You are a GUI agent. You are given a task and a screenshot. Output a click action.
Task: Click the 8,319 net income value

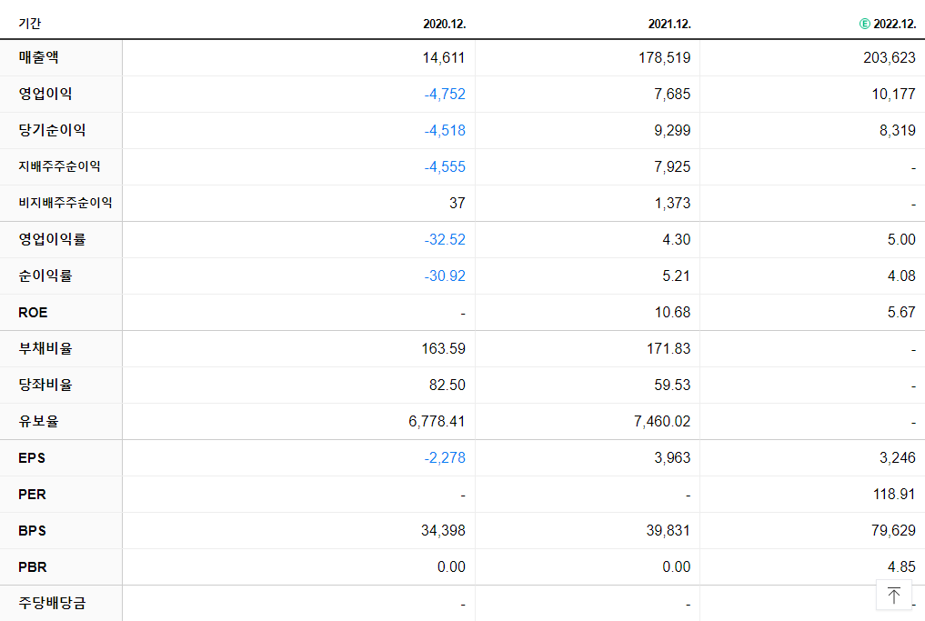(x=898, y=130)
